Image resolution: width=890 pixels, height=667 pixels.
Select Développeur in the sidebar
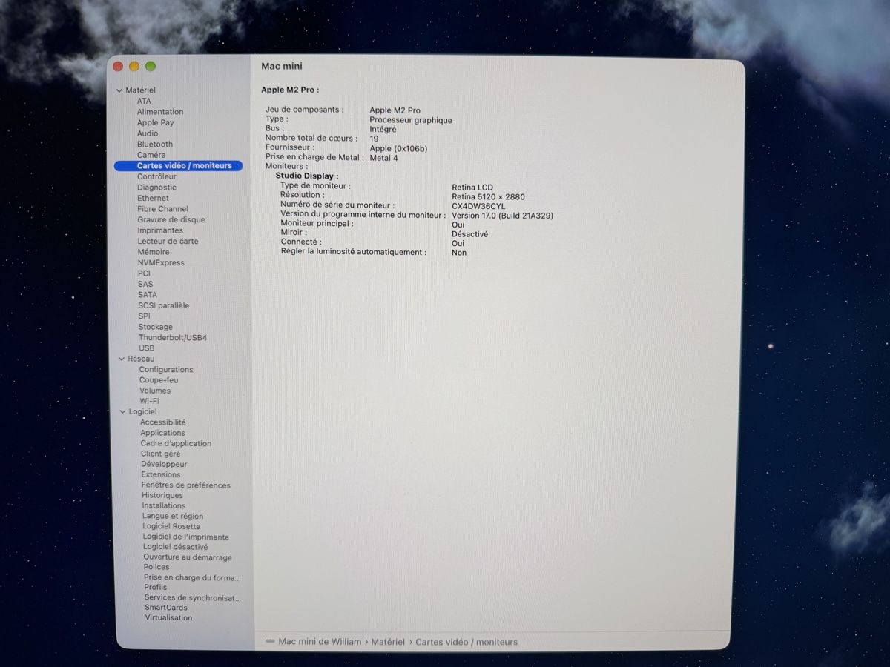point(165,464)
